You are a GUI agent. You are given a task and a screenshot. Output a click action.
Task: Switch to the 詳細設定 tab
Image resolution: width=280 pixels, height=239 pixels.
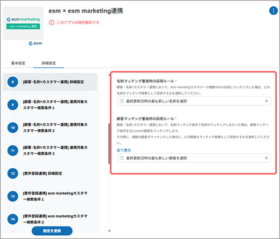49,63
